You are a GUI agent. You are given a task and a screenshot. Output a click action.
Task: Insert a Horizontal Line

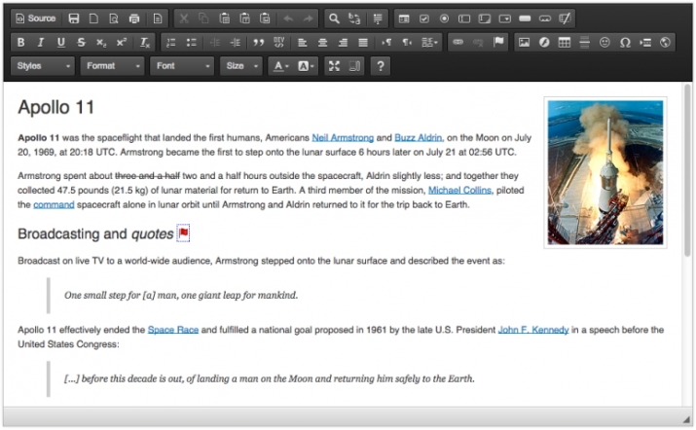pyautogui.click(x=585, y=43)
